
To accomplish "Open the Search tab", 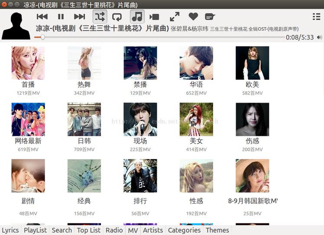I will click(62, 230).
